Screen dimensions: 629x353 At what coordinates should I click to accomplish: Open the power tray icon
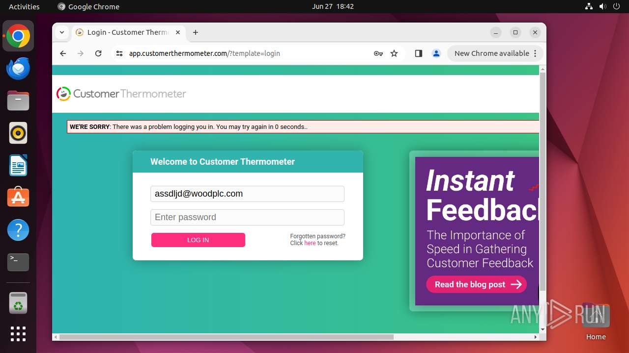coord(617,6)
